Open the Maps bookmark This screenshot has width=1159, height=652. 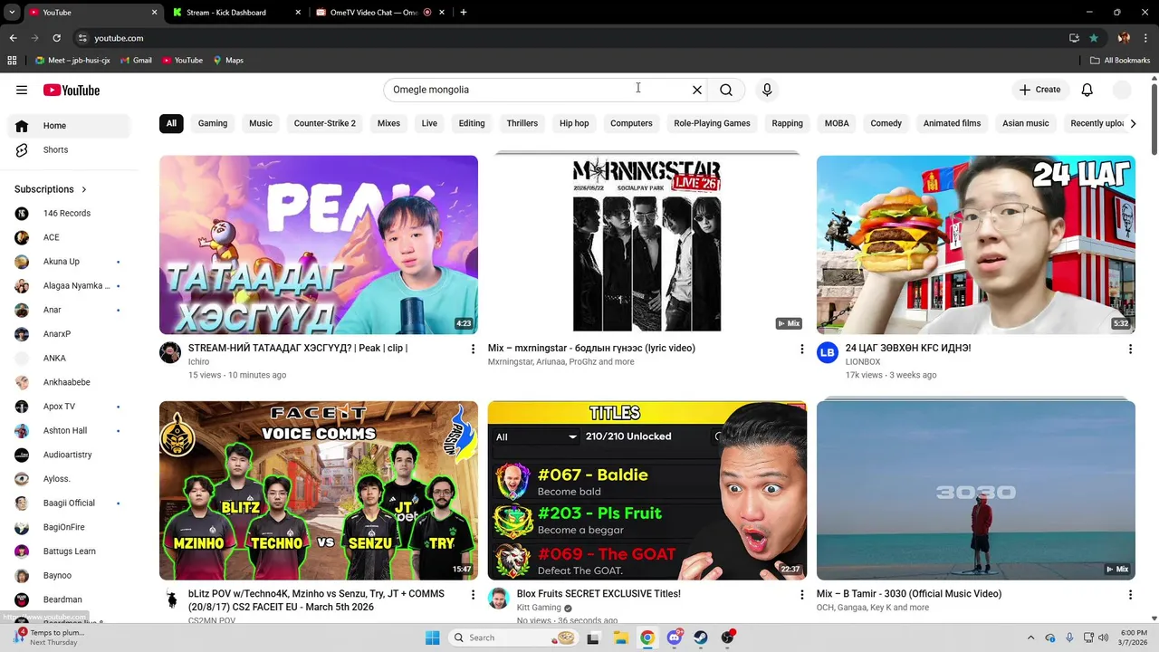228,61
